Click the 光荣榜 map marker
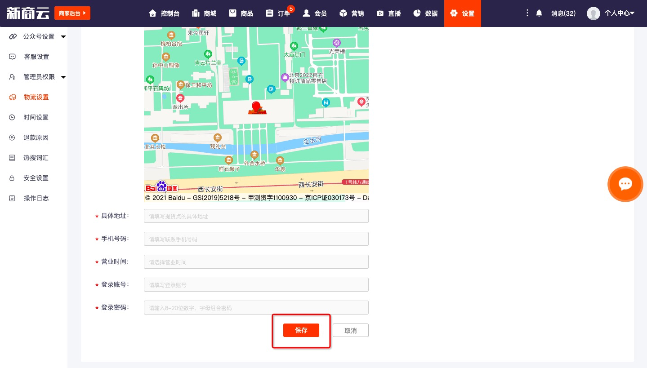The height and width of the screenshot is (368, 647). coord(337,43)
